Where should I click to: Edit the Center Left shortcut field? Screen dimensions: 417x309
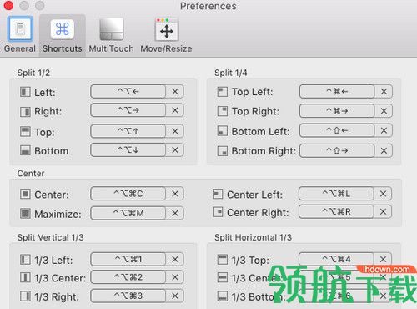pyautogui.click(x=336, y=194)
